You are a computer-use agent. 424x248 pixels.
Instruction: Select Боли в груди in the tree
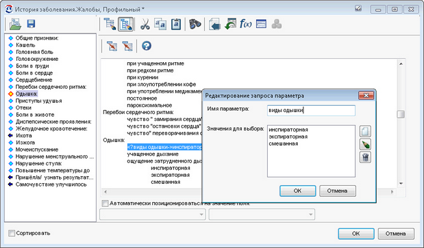coord(32,66)
